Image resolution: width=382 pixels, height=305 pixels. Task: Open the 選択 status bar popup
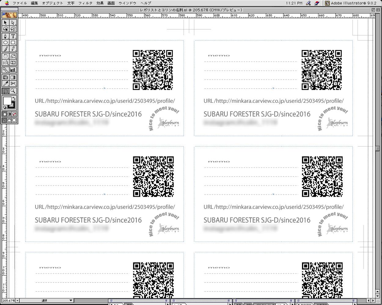[x=46, y=301]
